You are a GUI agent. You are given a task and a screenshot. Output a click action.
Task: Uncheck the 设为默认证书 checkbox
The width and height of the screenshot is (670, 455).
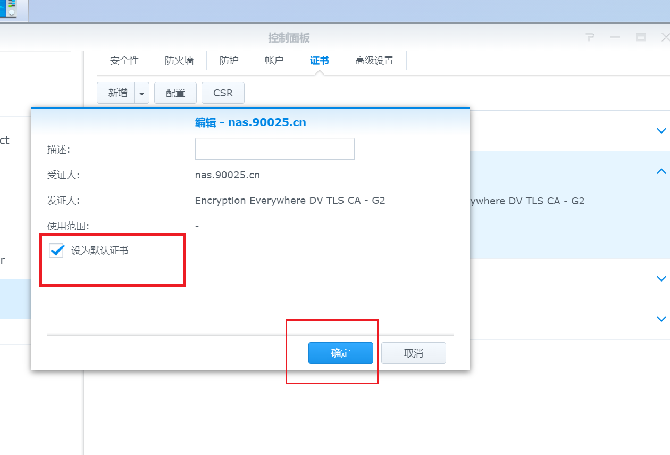tap(56, 251)
